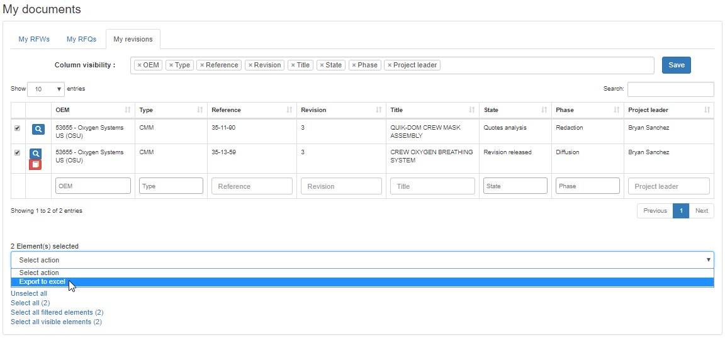Screen dimensions: 725x338
Task: Click magnifier icon for reference 35-11-90
Action: (38, 129)
